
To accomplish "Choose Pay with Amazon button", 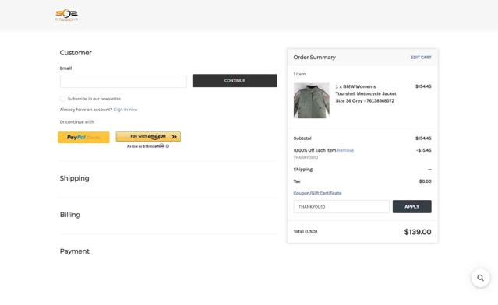I will [x=148, y=137].
